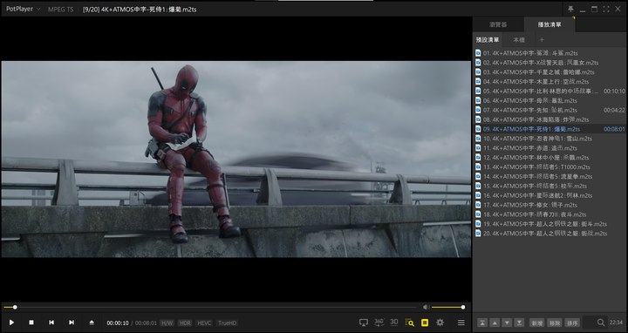Stop playback with the stop button
The height and width of the screenshot is (333, 628).
click(x=31, y=323)
